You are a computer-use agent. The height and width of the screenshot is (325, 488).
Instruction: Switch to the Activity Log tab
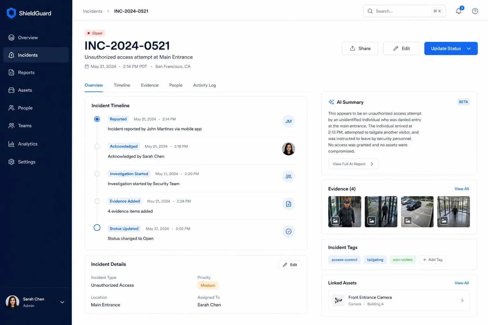coord(204,85)
